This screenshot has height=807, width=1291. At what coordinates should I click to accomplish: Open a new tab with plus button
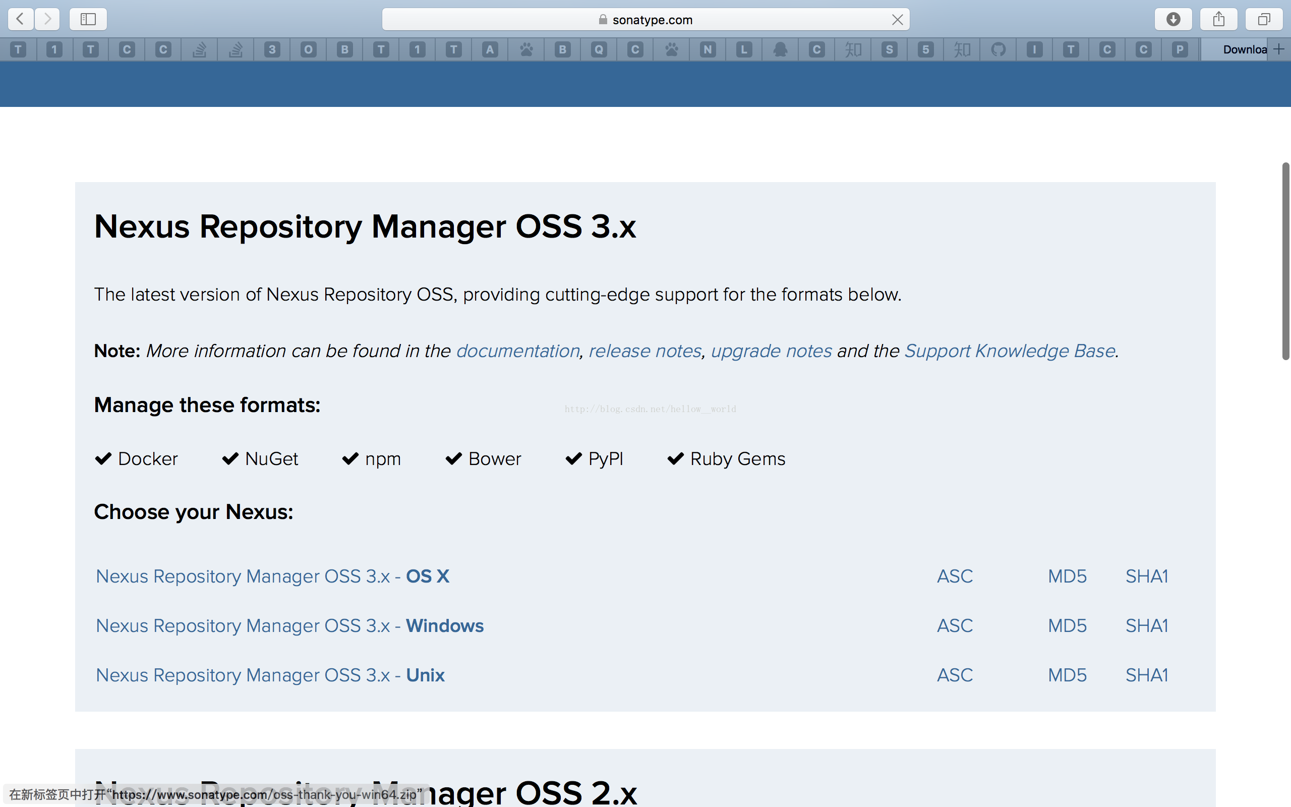(x=1279, y=49)
